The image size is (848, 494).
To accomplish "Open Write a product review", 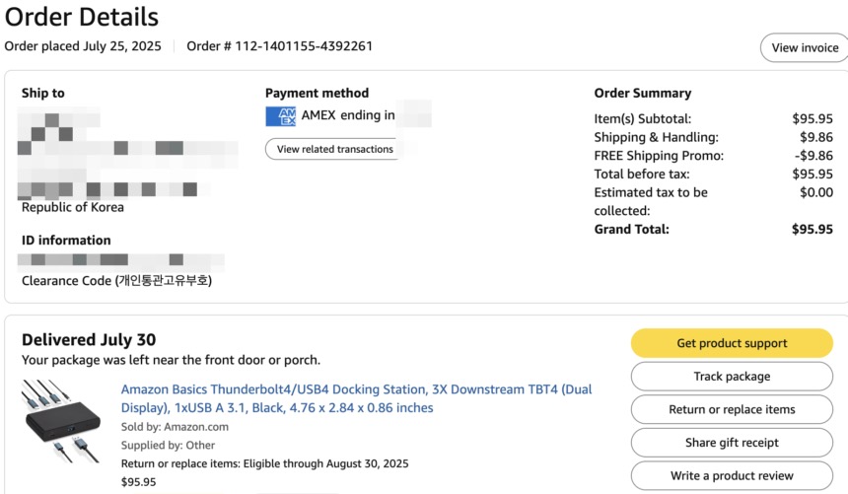I will tap(732, 475).
